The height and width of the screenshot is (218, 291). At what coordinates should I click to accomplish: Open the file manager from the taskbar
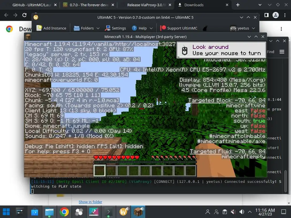[x=49, y=212]
